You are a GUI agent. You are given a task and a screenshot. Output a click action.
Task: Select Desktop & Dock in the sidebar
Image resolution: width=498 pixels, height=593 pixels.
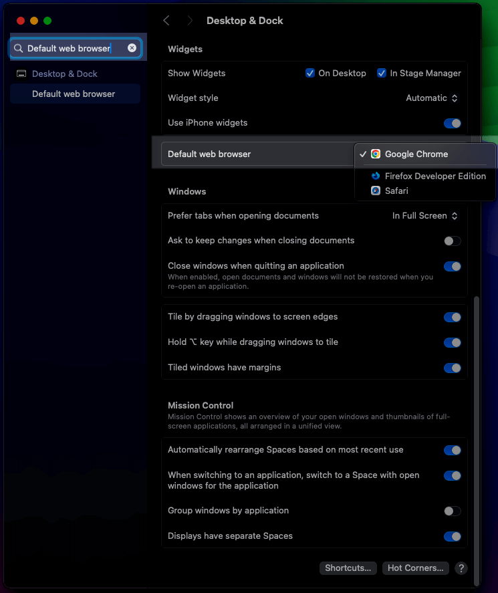point(76,74)
